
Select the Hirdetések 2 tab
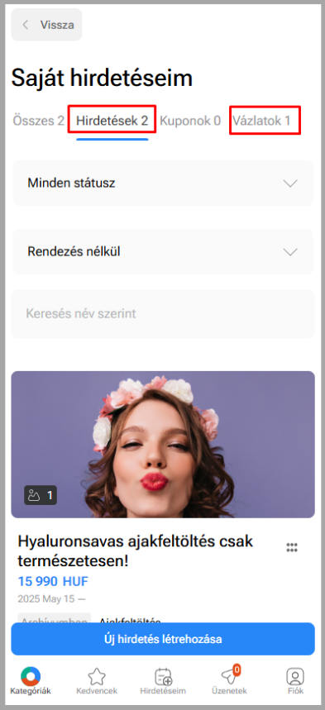click(x=112, y=121)
